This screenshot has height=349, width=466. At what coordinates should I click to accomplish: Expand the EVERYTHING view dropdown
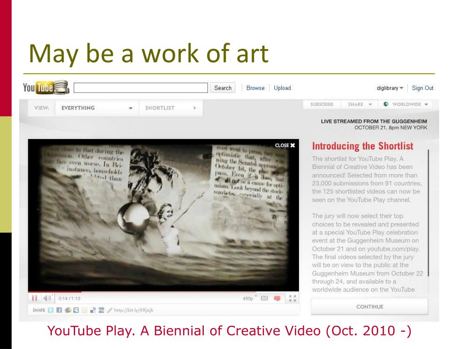point(97,108)
